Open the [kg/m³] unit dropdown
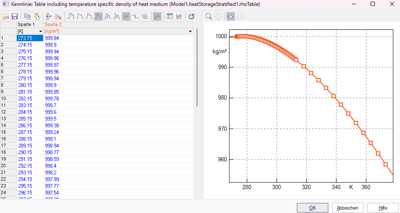 click(x=190, y=31)
